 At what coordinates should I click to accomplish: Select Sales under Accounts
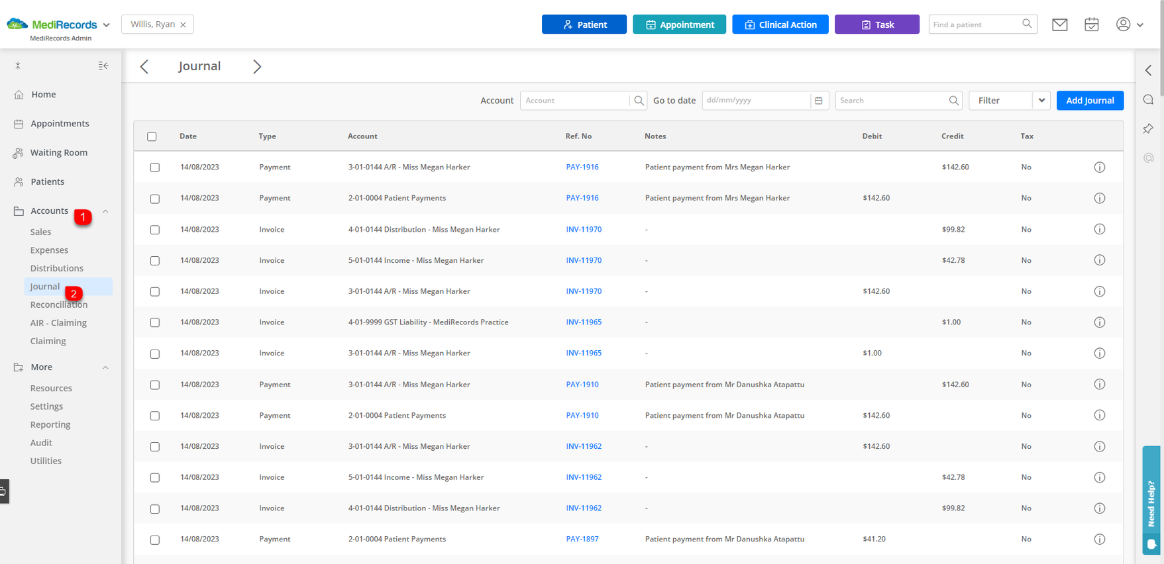pos(40,232)
